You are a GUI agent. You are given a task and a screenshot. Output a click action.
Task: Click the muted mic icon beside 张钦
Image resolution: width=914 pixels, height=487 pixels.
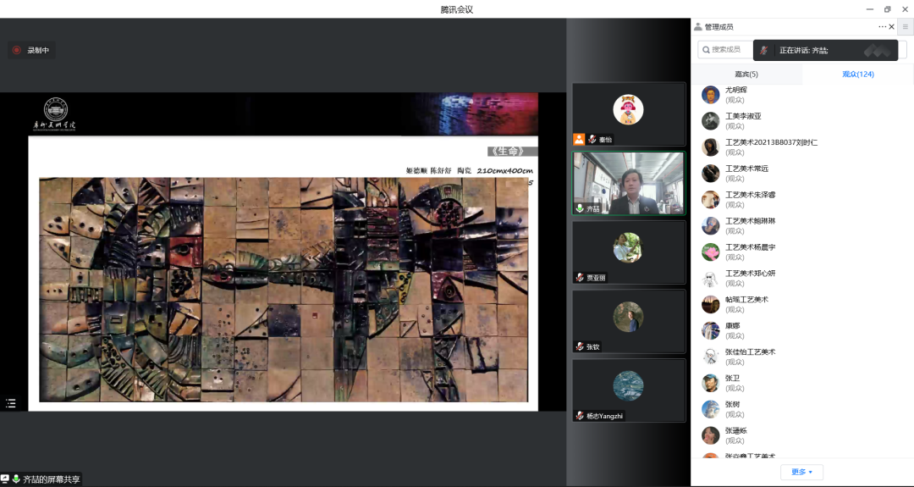click(x=580, y=346)
